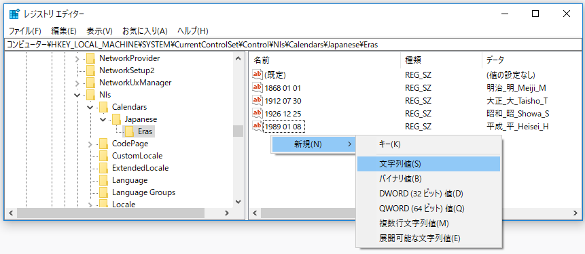Click the Registry Editor app icon in title bar
The width and height of the screenshot is (585, 254).
(x=14, y=14)
